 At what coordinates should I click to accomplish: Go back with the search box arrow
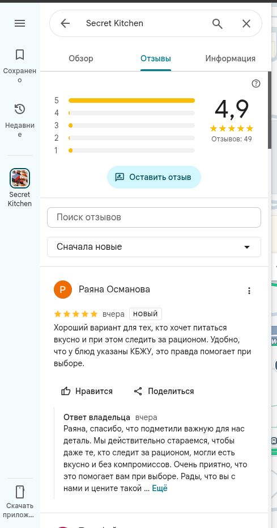tap(65, 23)
